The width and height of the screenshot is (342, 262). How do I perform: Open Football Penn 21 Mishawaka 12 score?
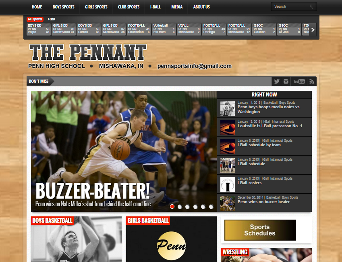tap(239, 29)
